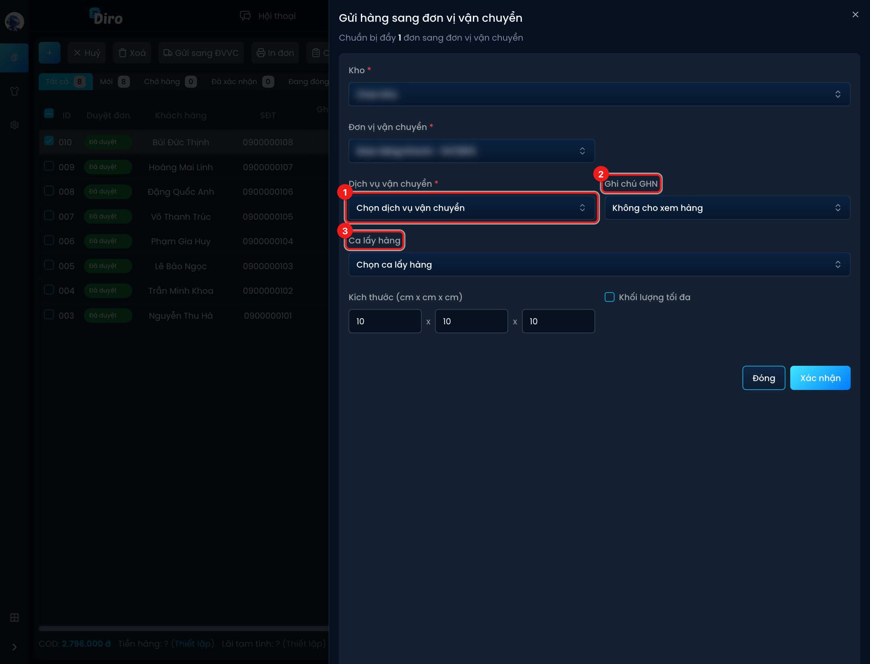Image resolution: width=870 pixels, height=664 pixels.
Task: Click Gửi sang ĐVVC toolbar button
Action: tap(201, 53)
